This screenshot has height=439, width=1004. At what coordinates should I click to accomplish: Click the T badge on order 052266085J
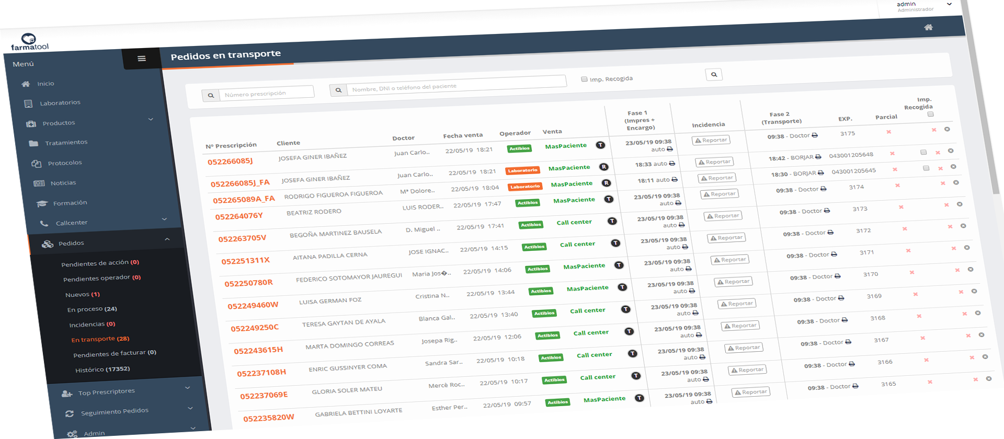coord(600,145)
